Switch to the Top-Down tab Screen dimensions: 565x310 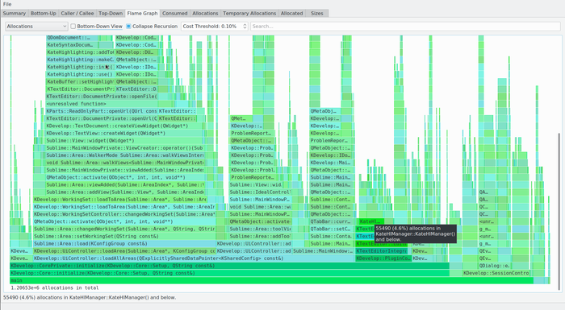pos(111,14)
